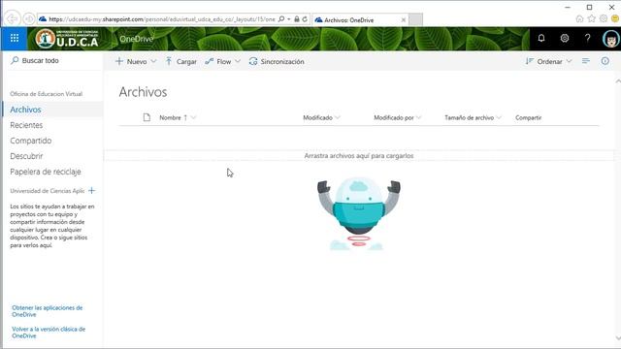Click the Archivos page title
The image size is (621, 349).
pos(143,92)
